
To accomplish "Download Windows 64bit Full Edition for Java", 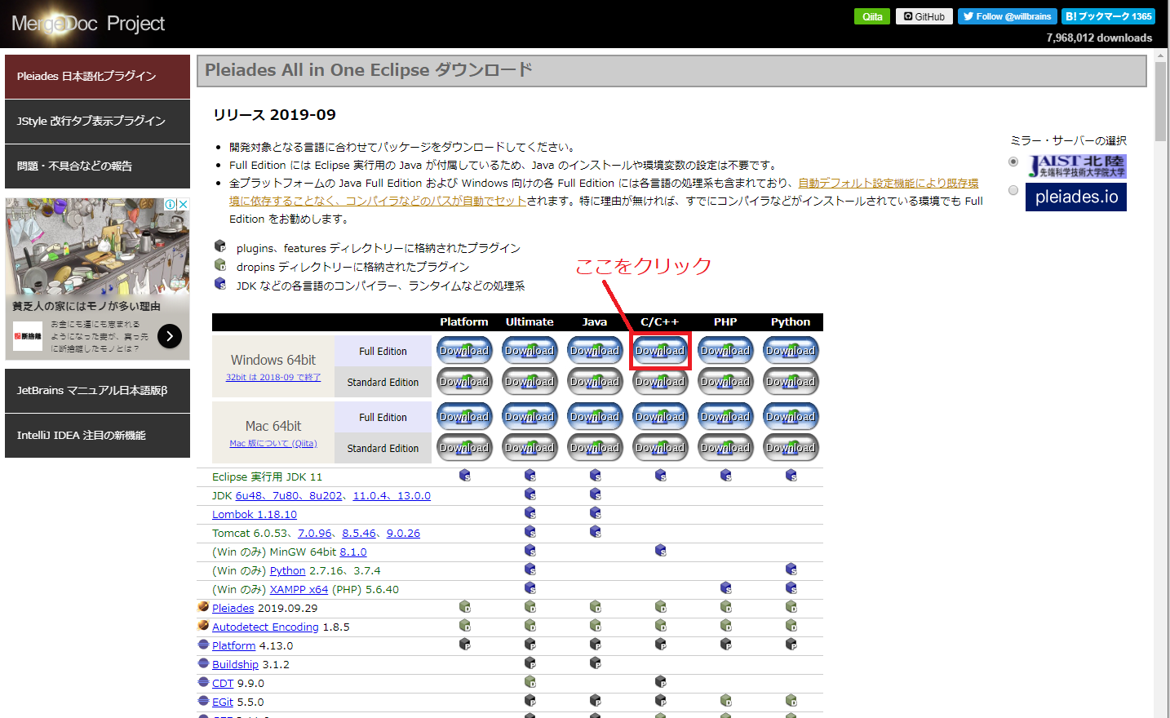I will coord(595,351).
